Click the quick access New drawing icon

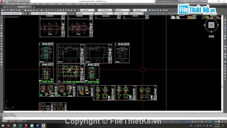tap(7, 1)
